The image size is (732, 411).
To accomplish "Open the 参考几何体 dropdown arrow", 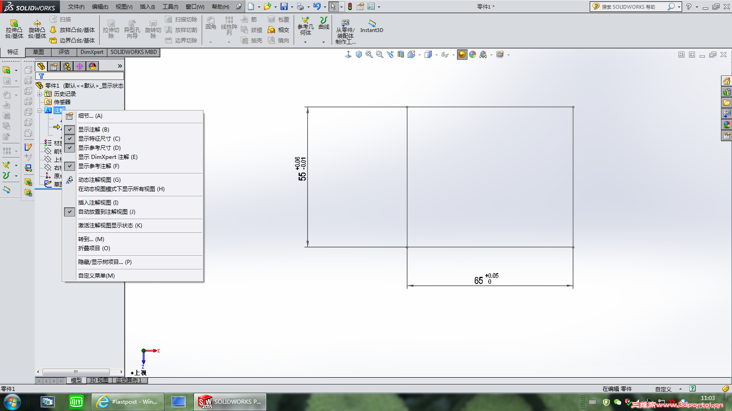I will (305, 42).
